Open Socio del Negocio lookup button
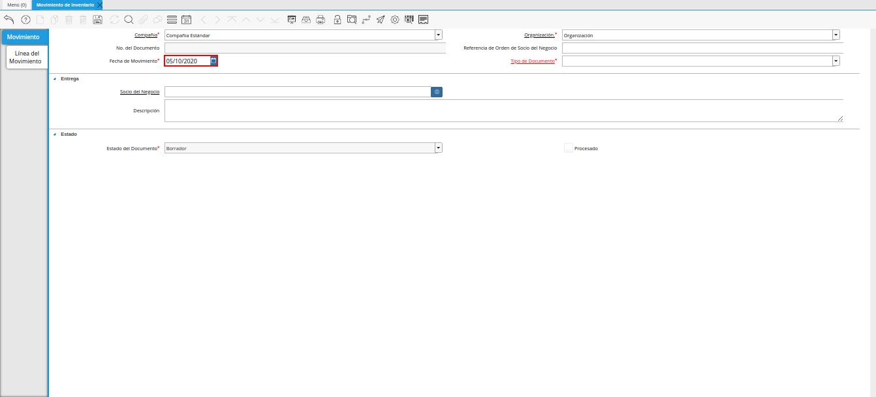 coord(437,92)
